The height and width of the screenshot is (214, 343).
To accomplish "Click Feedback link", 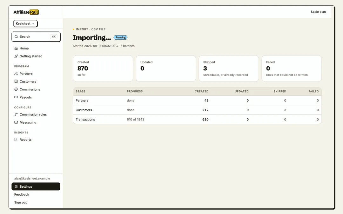I will coord(22,194).
